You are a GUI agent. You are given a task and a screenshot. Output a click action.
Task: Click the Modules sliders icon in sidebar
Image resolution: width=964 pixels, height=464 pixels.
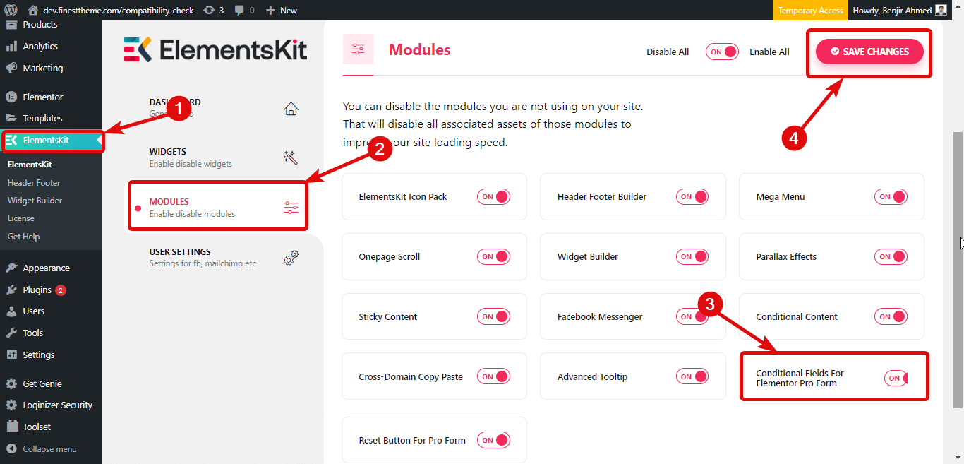(291, 208)
